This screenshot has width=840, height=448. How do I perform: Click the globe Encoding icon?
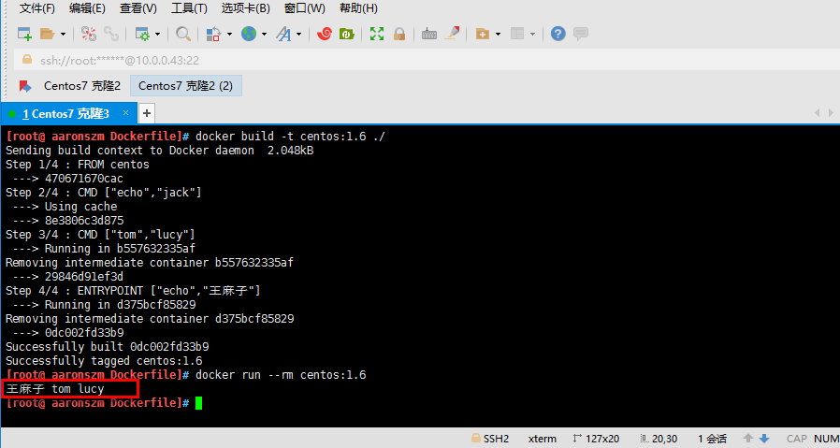249,34
